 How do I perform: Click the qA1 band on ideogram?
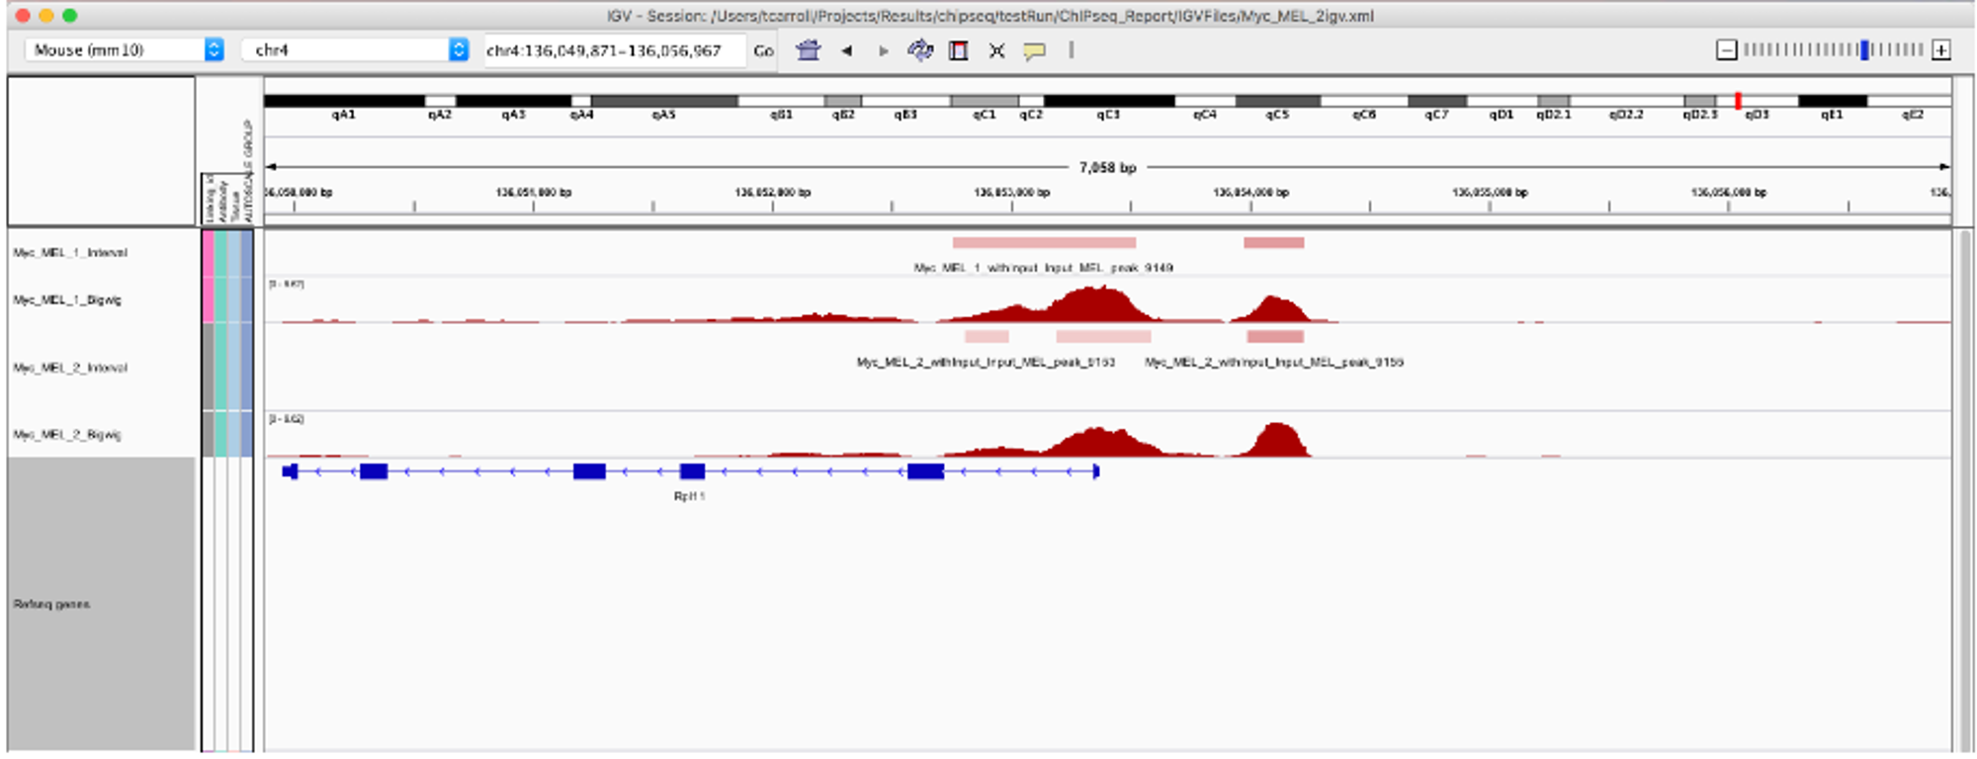[x=344, y=101]
